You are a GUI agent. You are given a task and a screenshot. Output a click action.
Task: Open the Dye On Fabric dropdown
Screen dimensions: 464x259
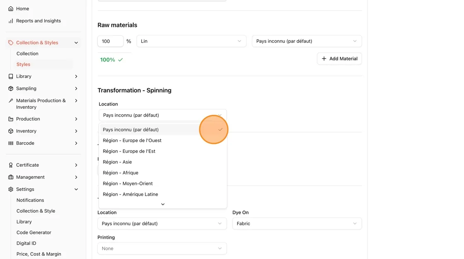[297, 223]
